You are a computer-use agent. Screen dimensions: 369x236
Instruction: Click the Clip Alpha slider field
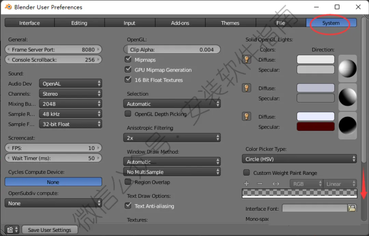coord(172,50)
